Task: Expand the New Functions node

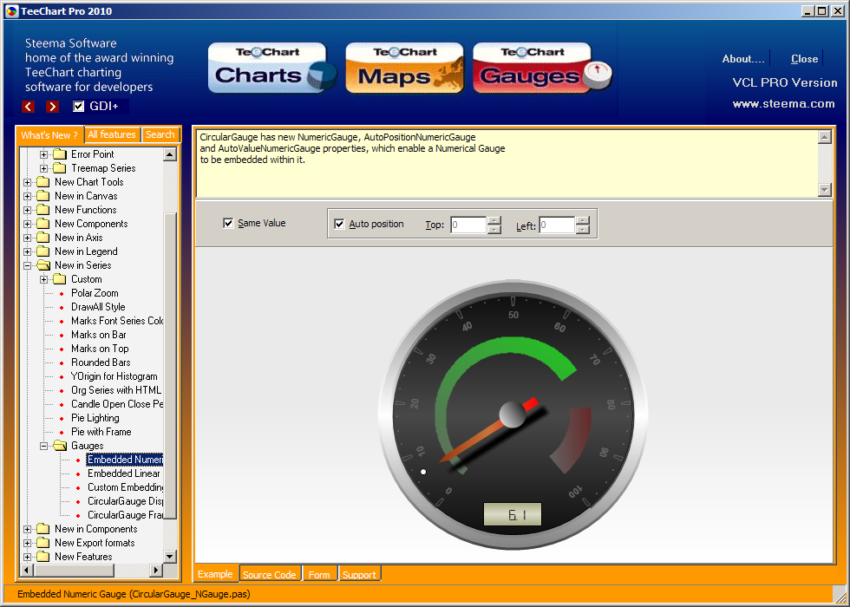Action: point(27,210)
